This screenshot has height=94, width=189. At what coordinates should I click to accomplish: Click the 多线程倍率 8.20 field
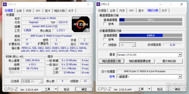click(173, 45)
